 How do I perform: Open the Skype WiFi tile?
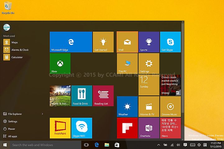tap(82, 128)
